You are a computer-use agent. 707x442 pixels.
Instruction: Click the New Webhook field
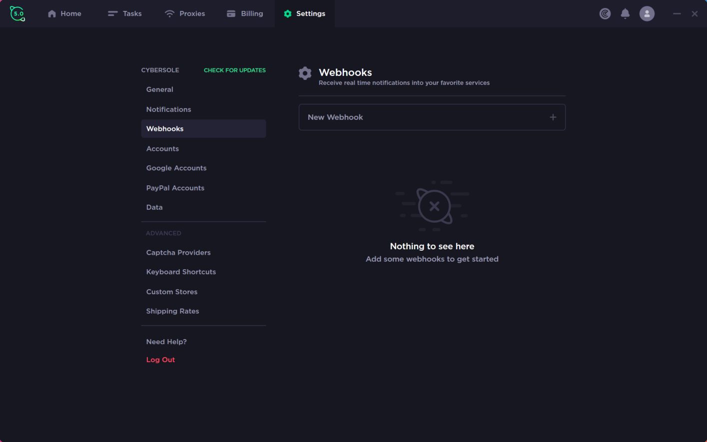point(432,117)
